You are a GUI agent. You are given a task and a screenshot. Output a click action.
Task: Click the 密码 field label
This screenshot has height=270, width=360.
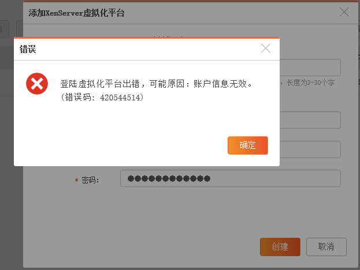coord(90,180)
